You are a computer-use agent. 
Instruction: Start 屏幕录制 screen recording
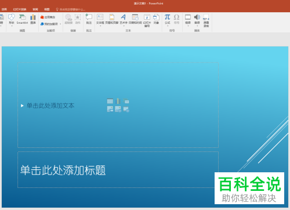coord(206,20)
